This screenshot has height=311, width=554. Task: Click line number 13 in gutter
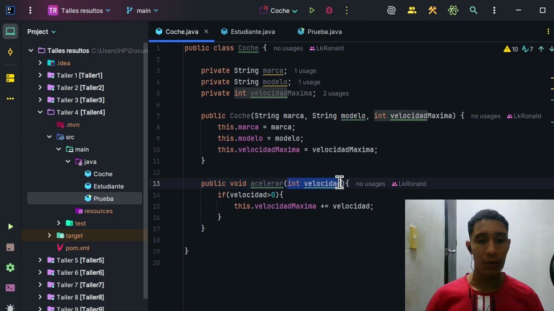pos(156,184)
